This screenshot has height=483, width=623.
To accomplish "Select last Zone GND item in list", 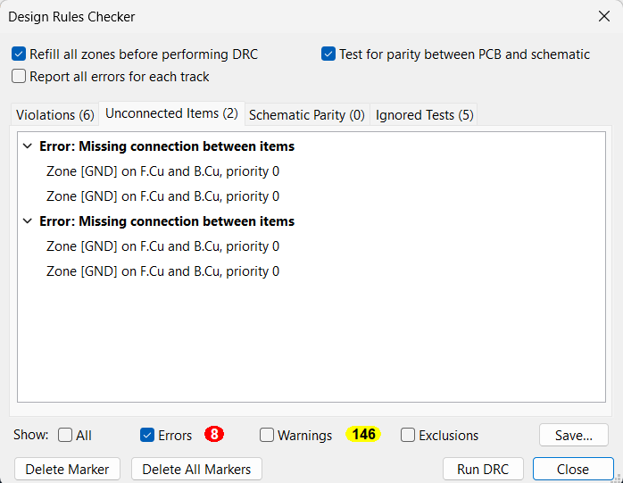I will 162,271.
